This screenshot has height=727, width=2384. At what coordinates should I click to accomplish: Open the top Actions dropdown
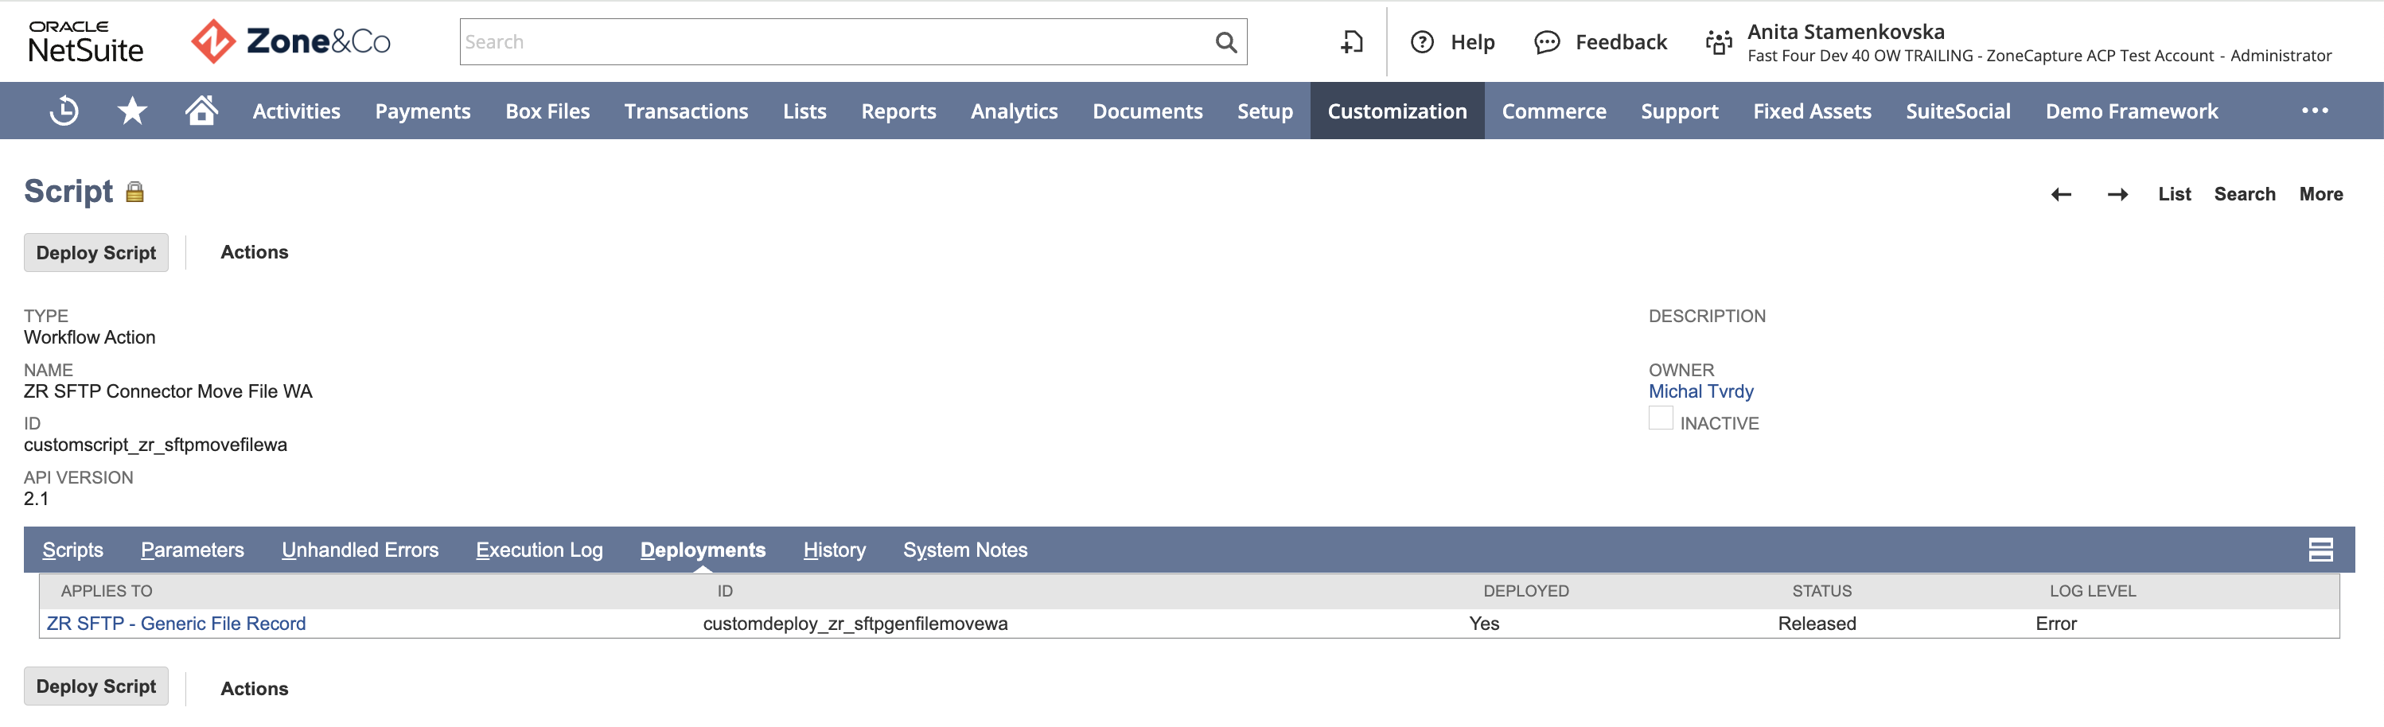point(255,252)
